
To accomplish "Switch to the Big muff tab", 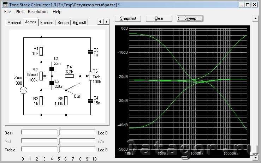I will click(x=79, y=23).
